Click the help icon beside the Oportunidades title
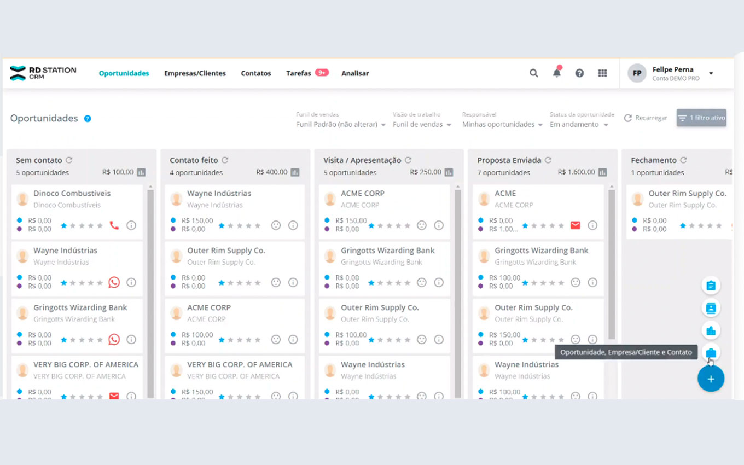Image resolution: width=744 pixels, height=465 pixels. pos(88,118)
